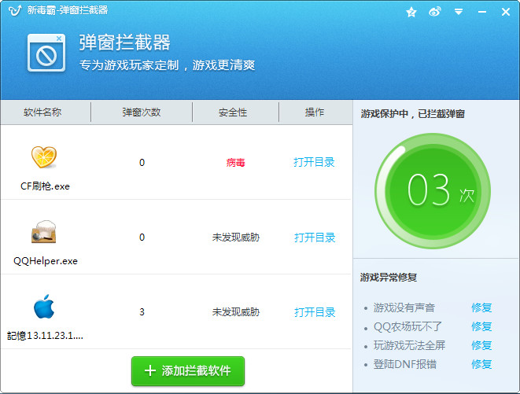The width and height of the screenshot is (520, 394).
Task: Click the 弹窗拦截器 large title text
Action: coord(125,42)
